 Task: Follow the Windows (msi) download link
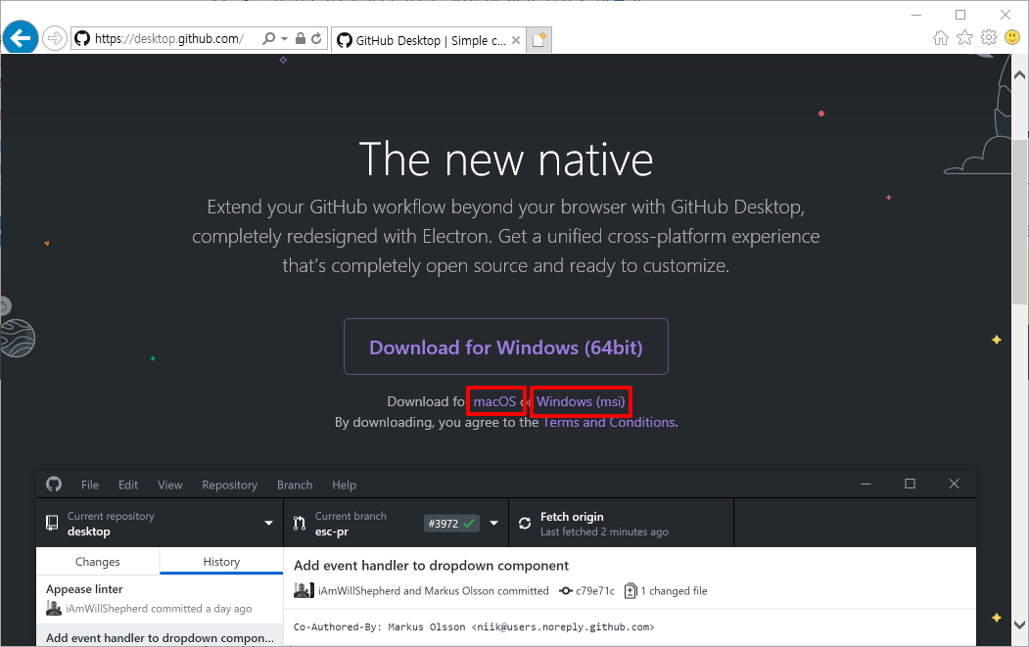point(581,401)
